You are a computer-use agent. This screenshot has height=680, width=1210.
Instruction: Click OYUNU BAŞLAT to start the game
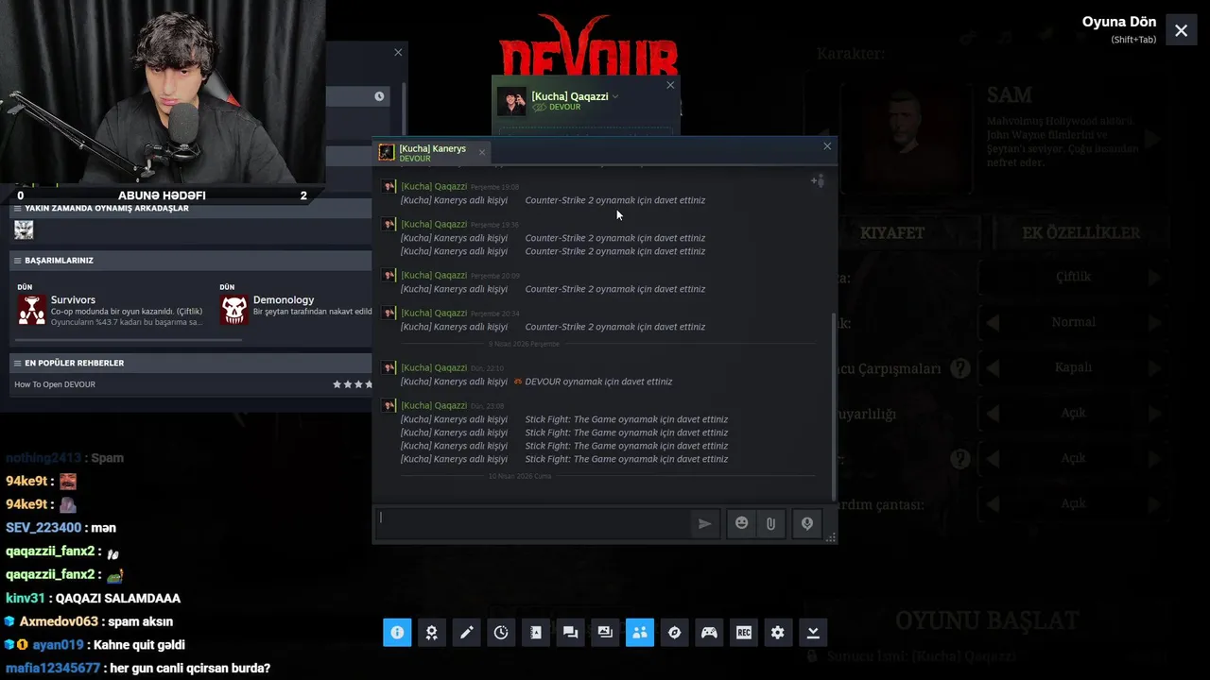pos(987,620)
